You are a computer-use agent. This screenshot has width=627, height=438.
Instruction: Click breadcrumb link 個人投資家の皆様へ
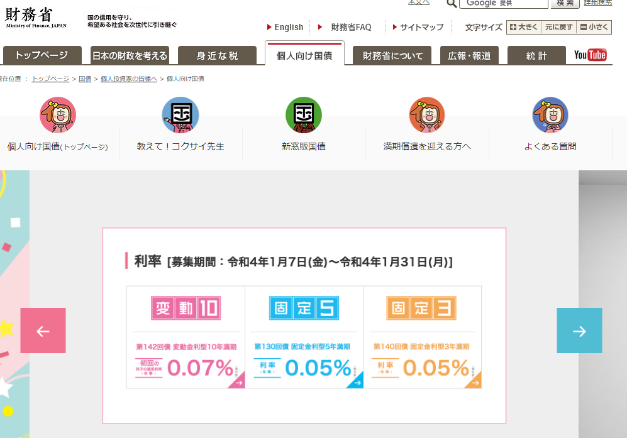click(129, 79)
